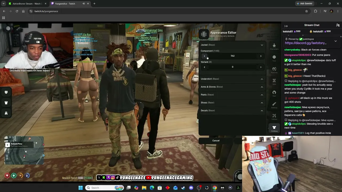Open the Clothing category icon
This screenshot has width=342, height=192.
[x=274, y=129]
